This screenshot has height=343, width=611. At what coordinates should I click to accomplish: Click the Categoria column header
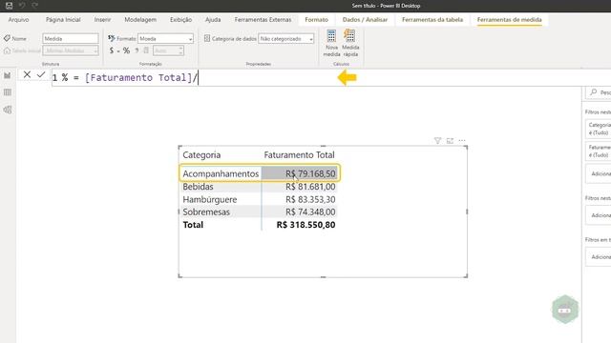(201, 154)
